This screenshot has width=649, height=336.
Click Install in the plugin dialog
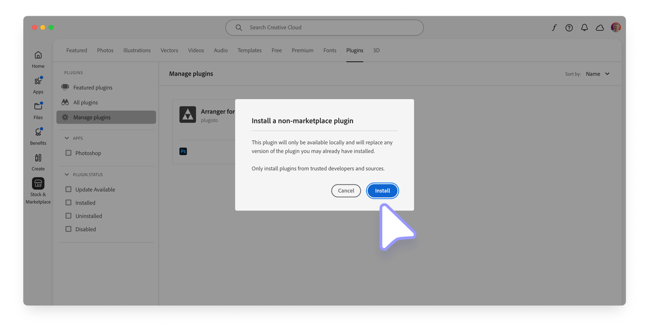click(382, 191)
